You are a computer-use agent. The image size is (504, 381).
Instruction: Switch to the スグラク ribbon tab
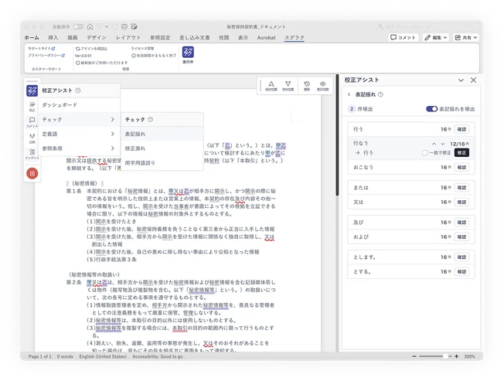pos(295,38)
